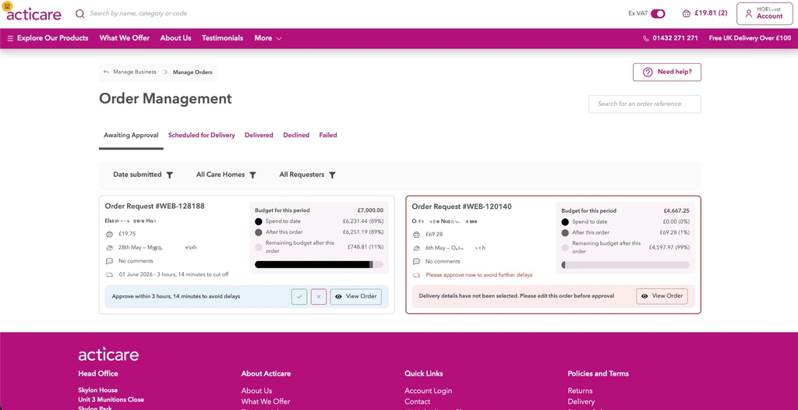This screenshot has height=410, width=798.
Task: Click the search magnifier icon
Action: coord(80,14)
